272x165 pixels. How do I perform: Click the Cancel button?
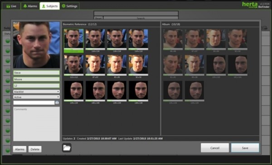pos(215,148)
